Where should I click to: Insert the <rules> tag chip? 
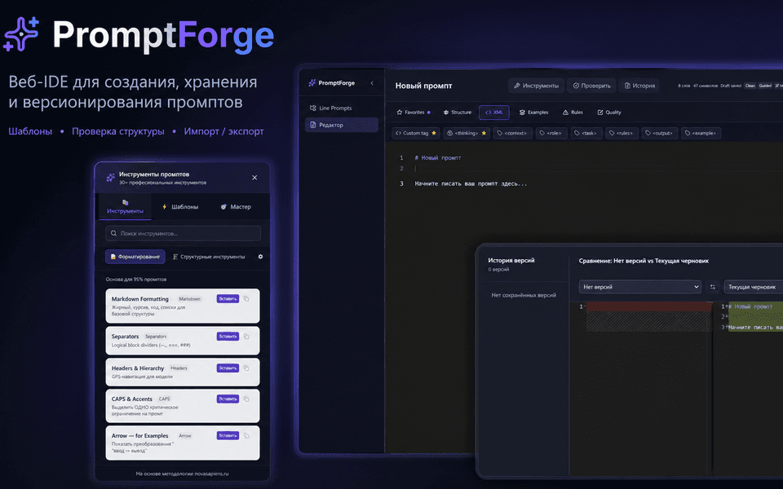[622, 133]
